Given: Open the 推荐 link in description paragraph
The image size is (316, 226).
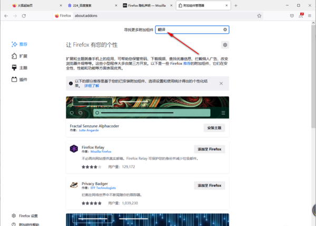Looking at the screenshot, I should pyautogui.click(x=186, y=64).
